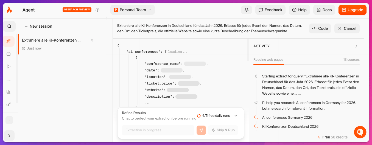Screen dimensions: 372x145
Task: Open the API keys key icon
Action: tap(9, 104)
